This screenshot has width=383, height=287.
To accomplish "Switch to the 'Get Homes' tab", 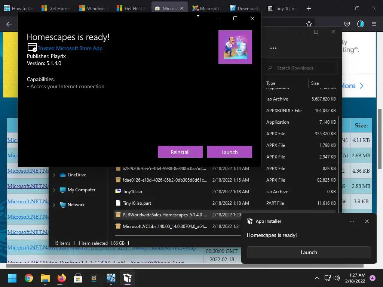I will [x=57, y=9].
